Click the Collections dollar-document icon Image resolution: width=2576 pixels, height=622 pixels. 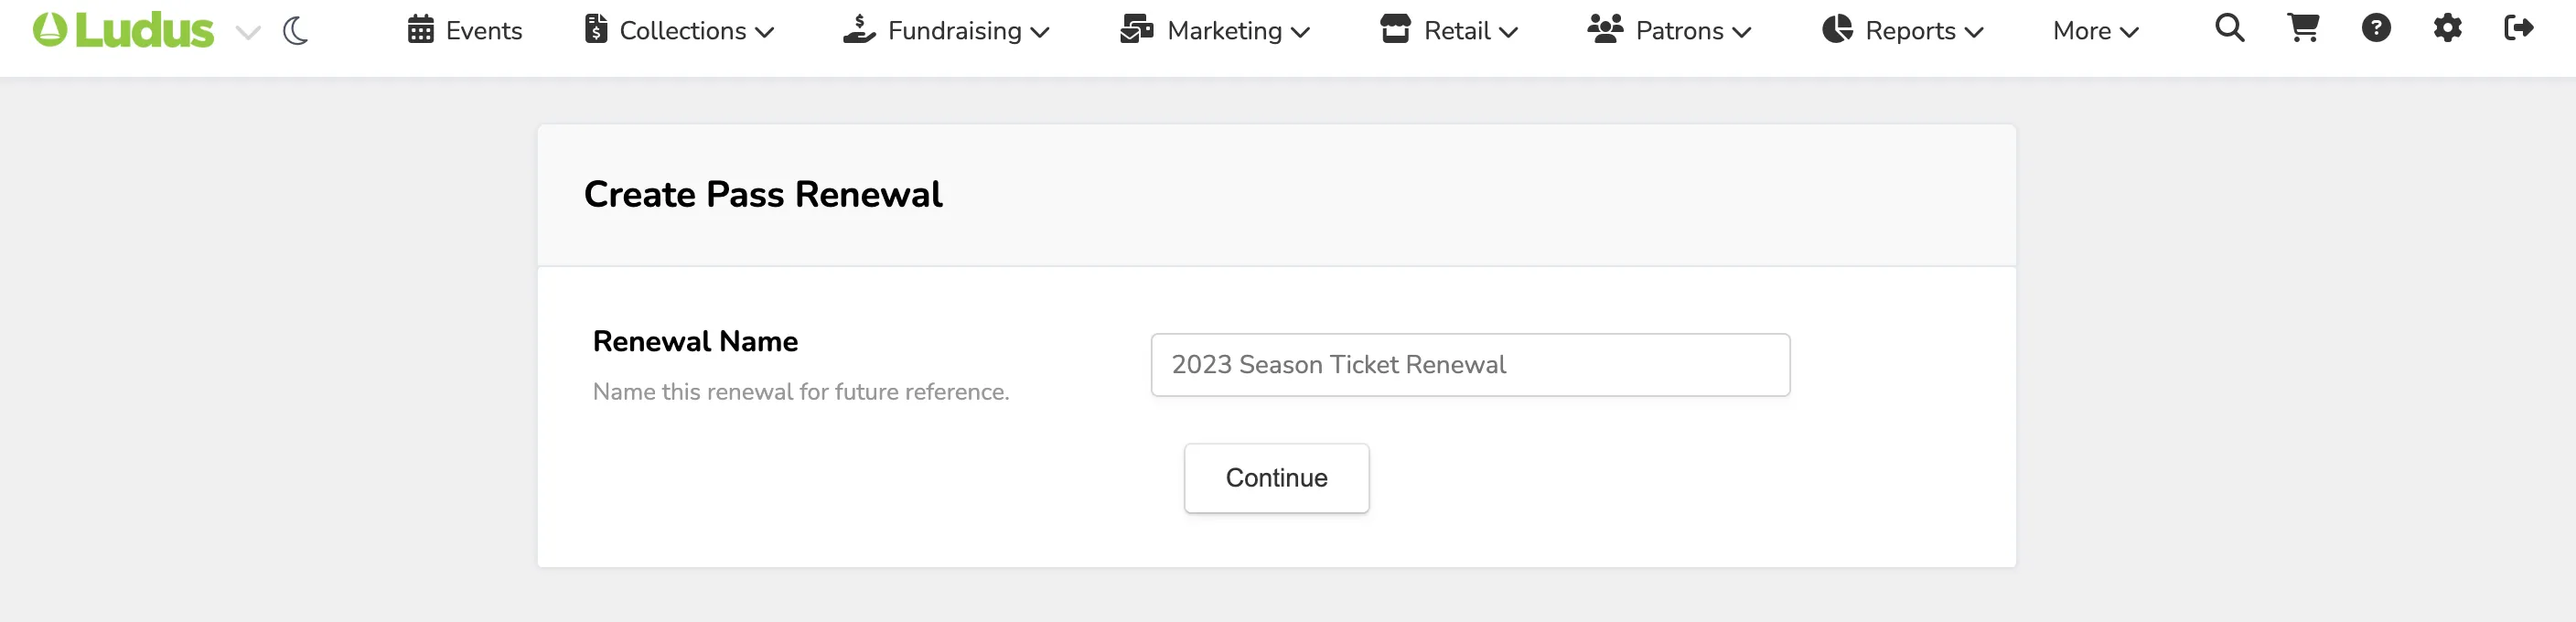pyautogui.click(x=596, y=29)
